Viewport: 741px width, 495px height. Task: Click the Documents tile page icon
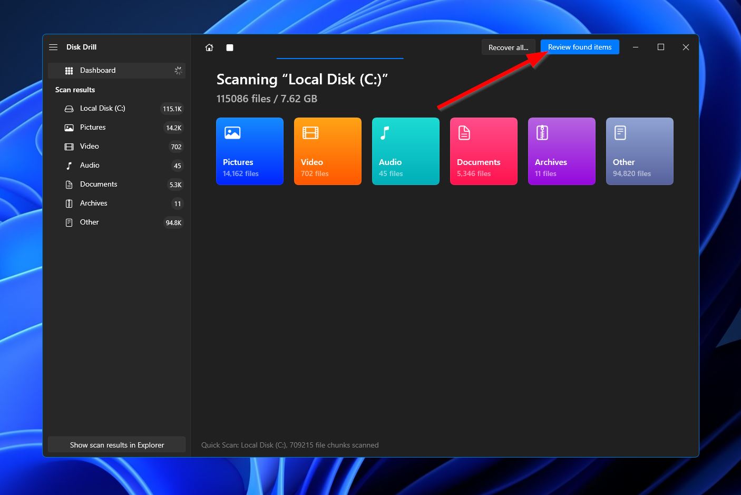coord(464,133)
